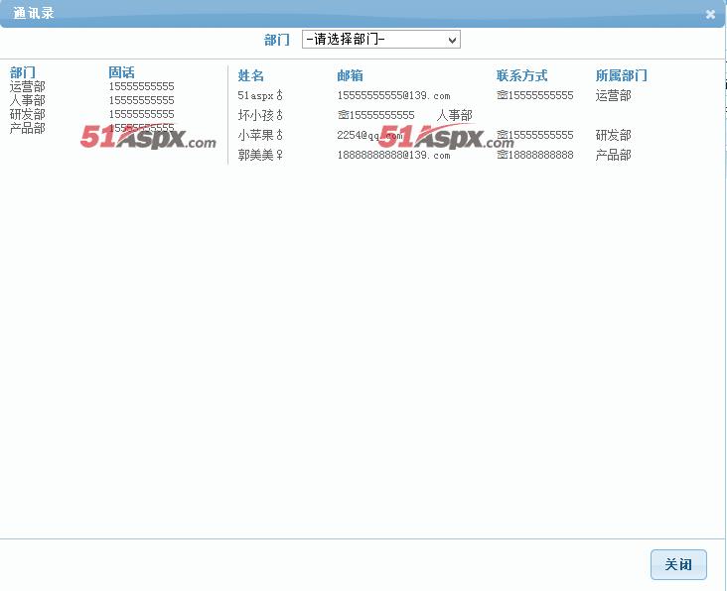Screen dimensions: 727x591
Task: Select contact name 51aspx
Action: coord(255,96)
